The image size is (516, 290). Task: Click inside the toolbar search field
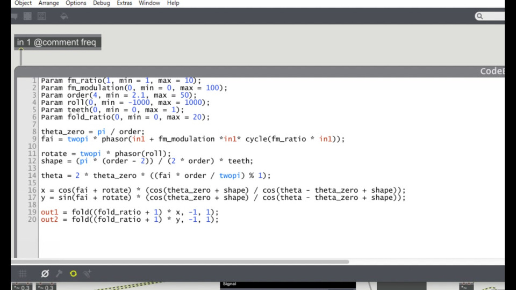(490, 16)
